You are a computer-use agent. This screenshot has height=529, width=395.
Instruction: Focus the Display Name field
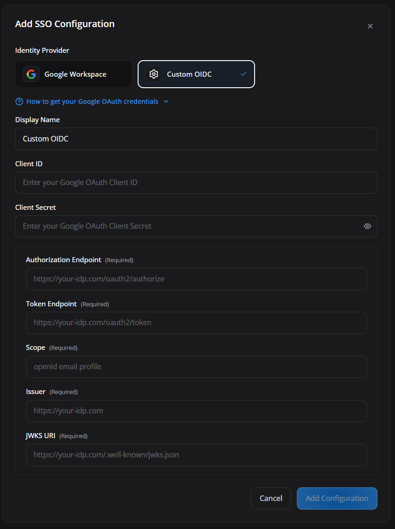tap(196, 139)
